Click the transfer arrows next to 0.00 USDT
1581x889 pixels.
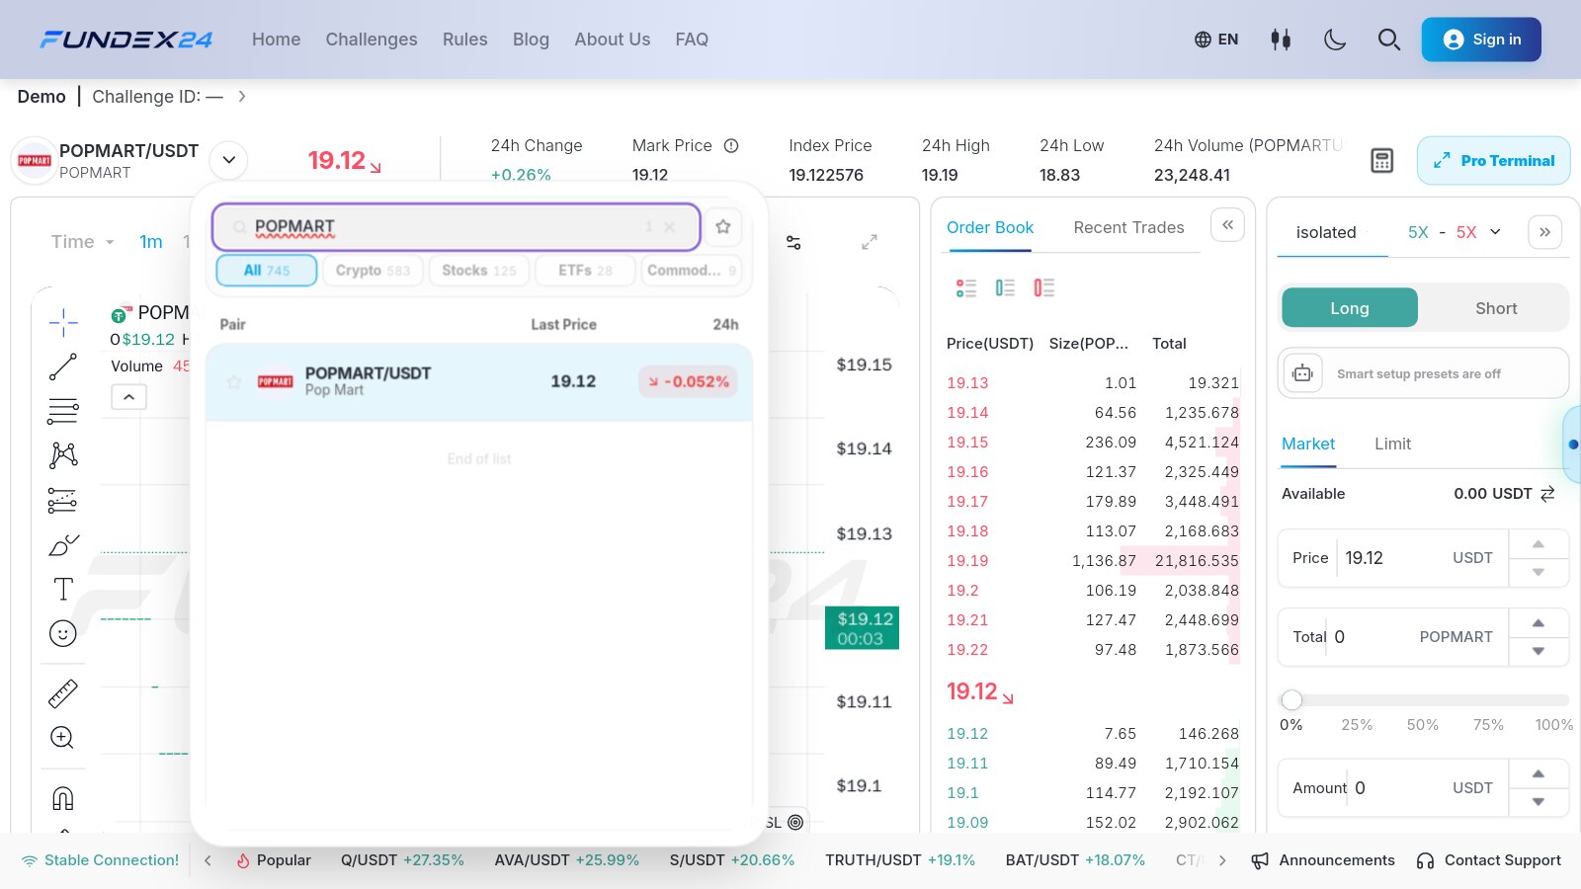point(1547,493)
